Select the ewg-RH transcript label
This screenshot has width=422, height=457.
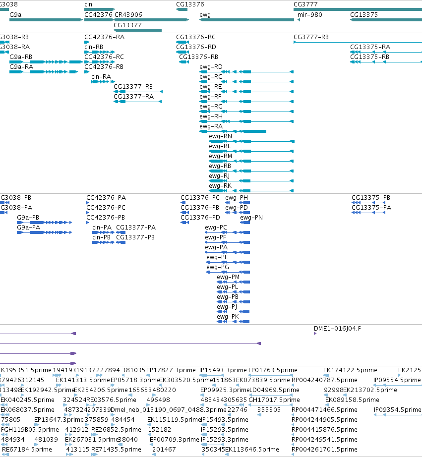[211, 116]
